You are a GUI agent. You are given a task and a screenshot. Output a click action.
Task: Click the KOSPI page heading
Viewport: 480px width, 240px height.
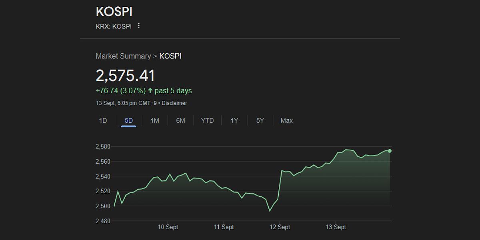click(x=114, y=12)
